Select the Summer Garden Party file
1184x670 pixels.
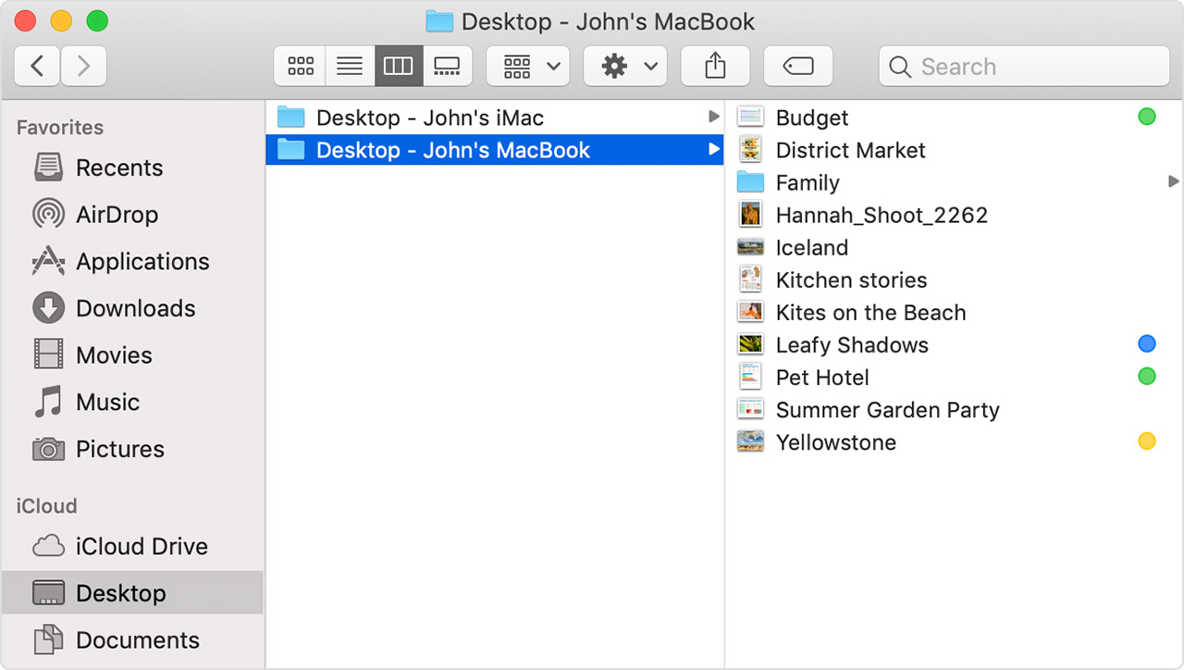(x=955, y=409)
